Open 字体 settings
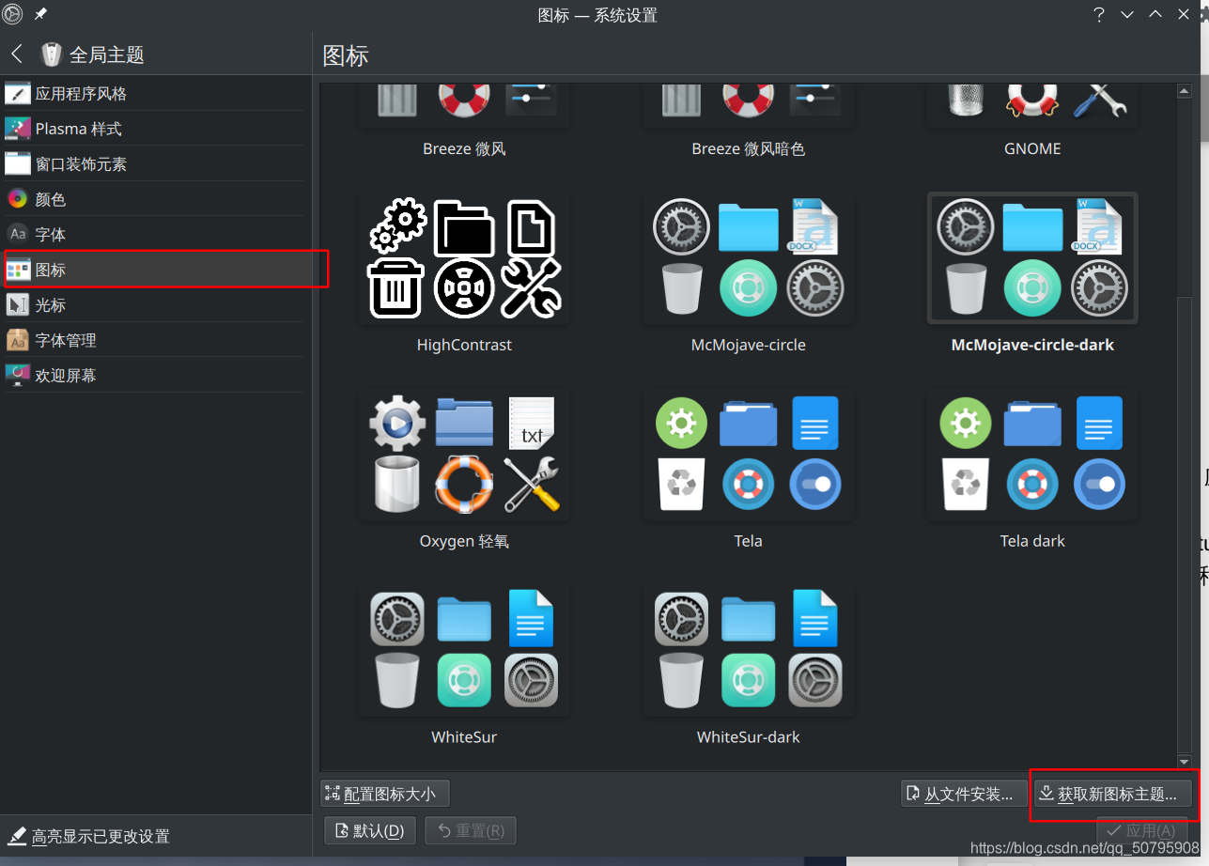The width and height of the screenshot is (1209, 866). pos(155,234)
